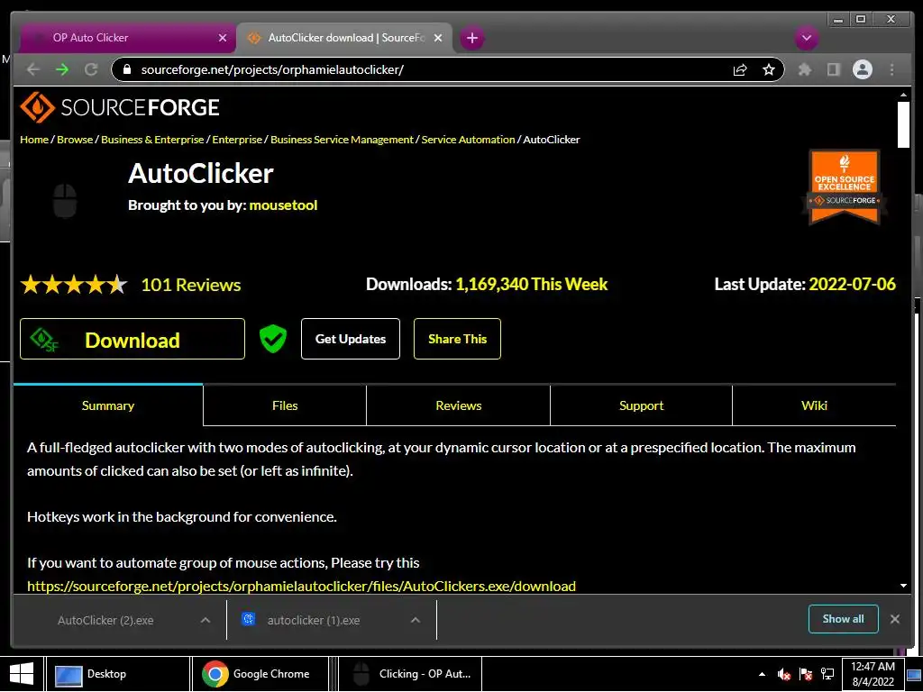Go back with the browser back arrow
Viewport: 923px width, 692px height.
coord(33,69)
